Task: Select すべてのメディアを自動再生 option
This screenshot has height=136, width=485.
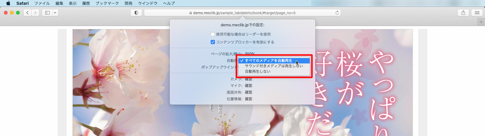Action: 274,60
